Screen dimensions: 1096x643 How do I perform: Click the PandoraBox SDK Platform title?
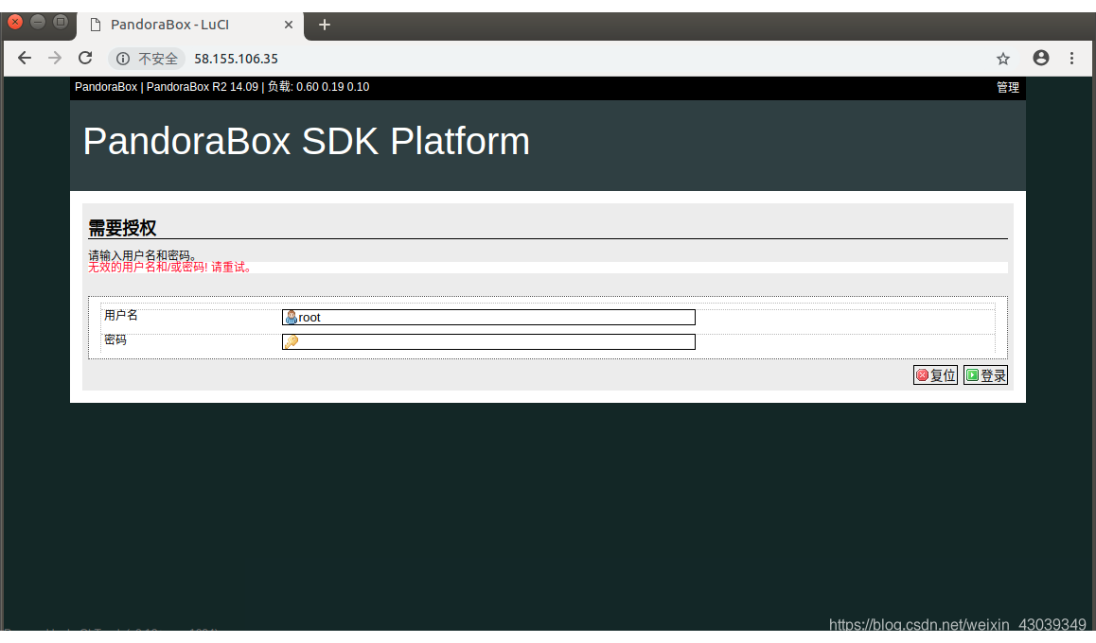click(306, 141)
